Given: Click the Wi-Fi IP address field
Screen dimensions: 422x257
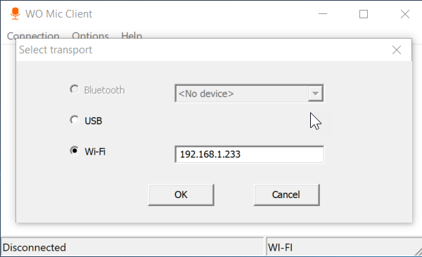Looking at the screenshot, I should point(249,154).
